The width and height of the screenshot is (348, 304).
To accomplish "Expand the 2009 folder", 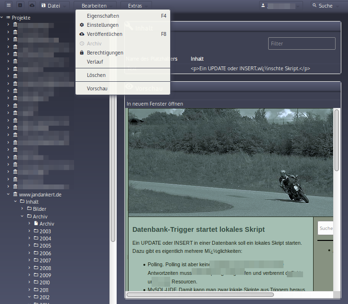I will pos(29,275).
